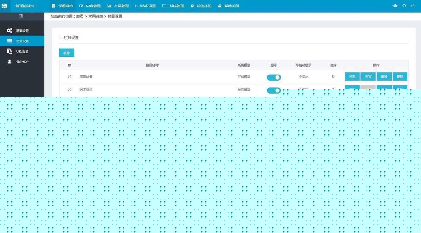Open the 内容管理 top menu

click(90, 6)
